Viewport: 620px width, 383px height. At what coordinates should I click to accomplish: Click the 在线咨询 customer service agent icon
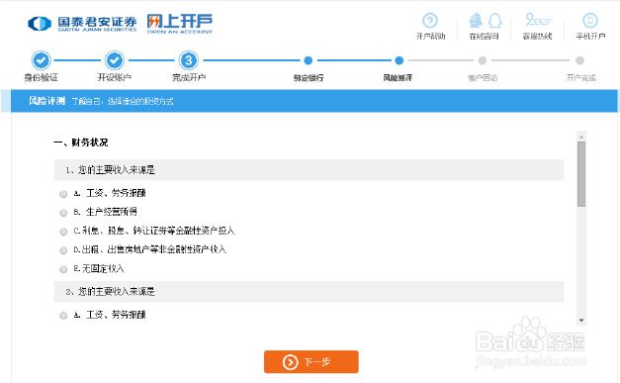476,20
